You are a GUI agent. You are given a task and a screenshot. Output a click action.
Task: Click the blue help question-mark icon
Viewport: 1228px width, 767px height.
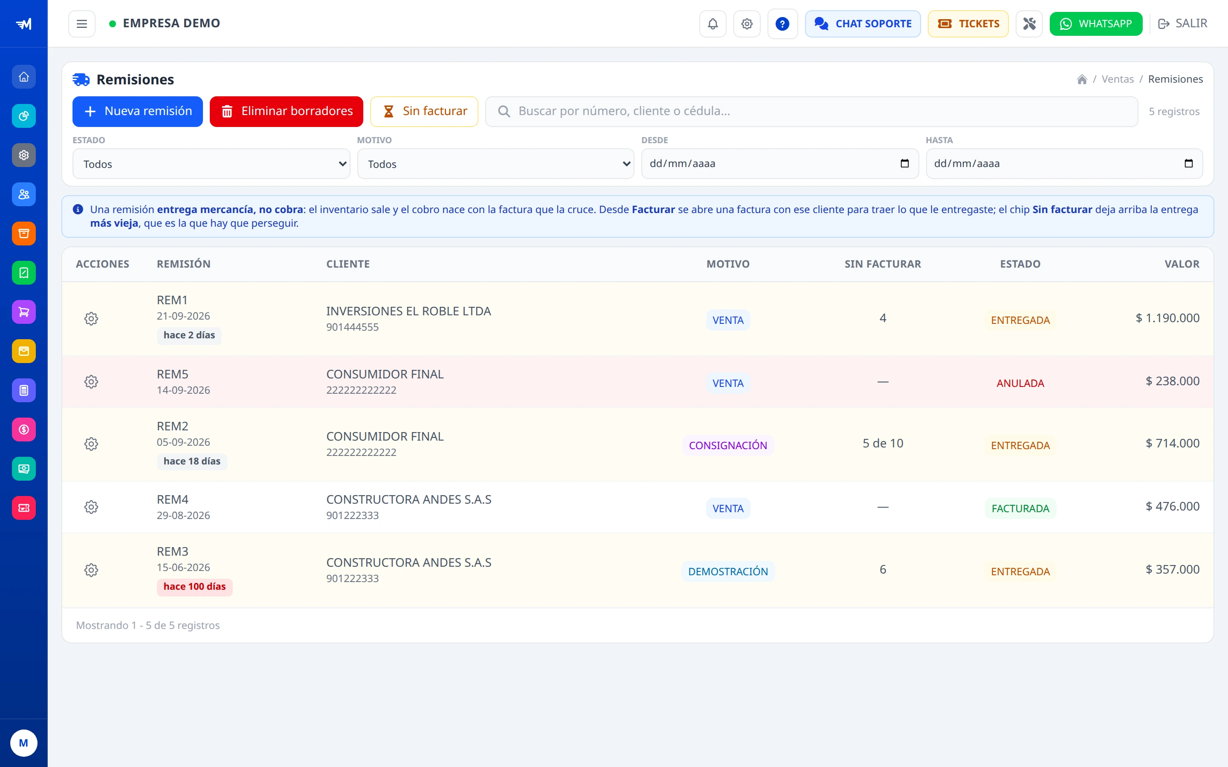(782, 24)
